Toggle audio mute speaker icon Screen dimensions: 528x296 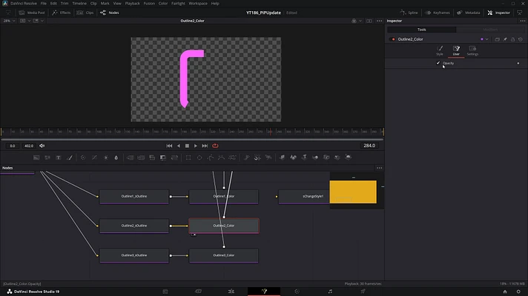(42, 146)
